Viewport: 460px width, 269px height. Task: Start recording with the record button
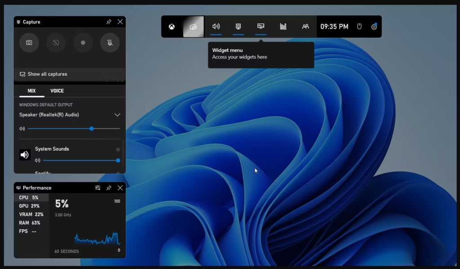(83, 43)
